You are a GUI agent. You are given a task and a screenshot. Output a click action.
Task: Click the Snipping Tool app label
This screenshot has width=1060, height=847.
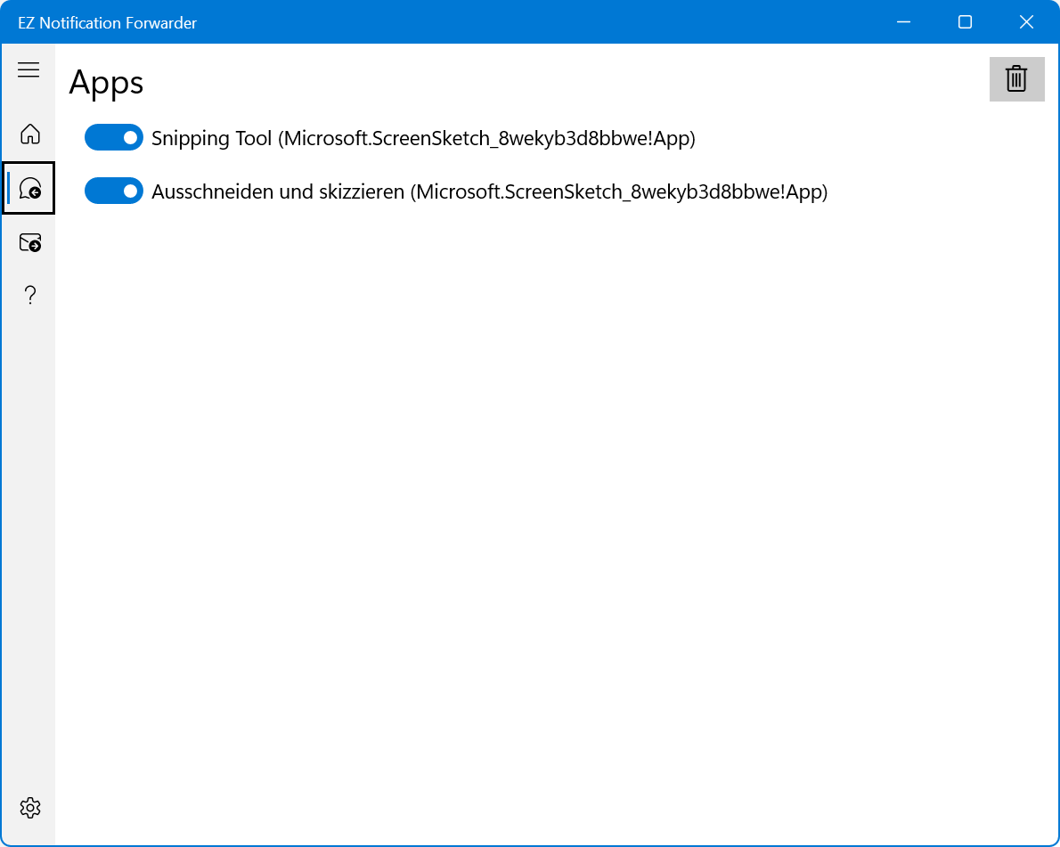423,139
